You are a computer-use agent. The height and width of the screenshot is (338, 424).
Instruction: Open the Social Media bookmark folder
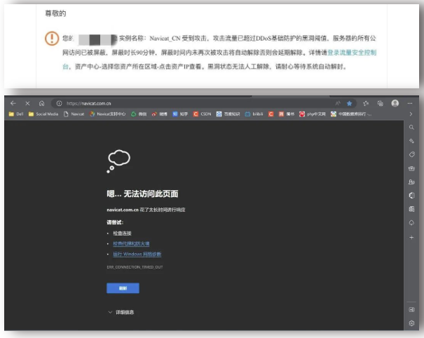(43, 114)
